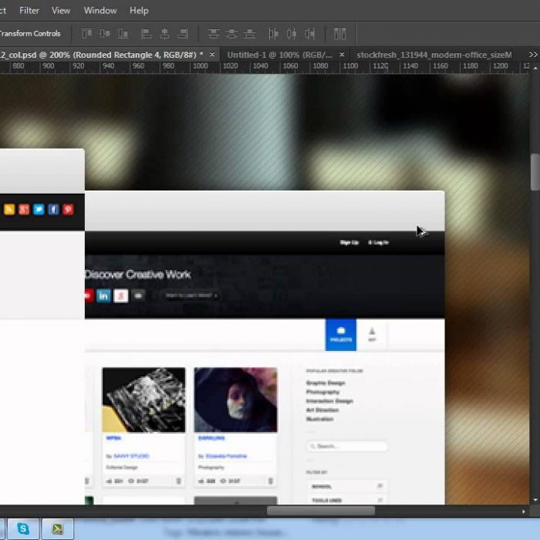Open the Window menu
Image resolution: width=540 pixels, height=540 pixels.
[x=100, y=11]
